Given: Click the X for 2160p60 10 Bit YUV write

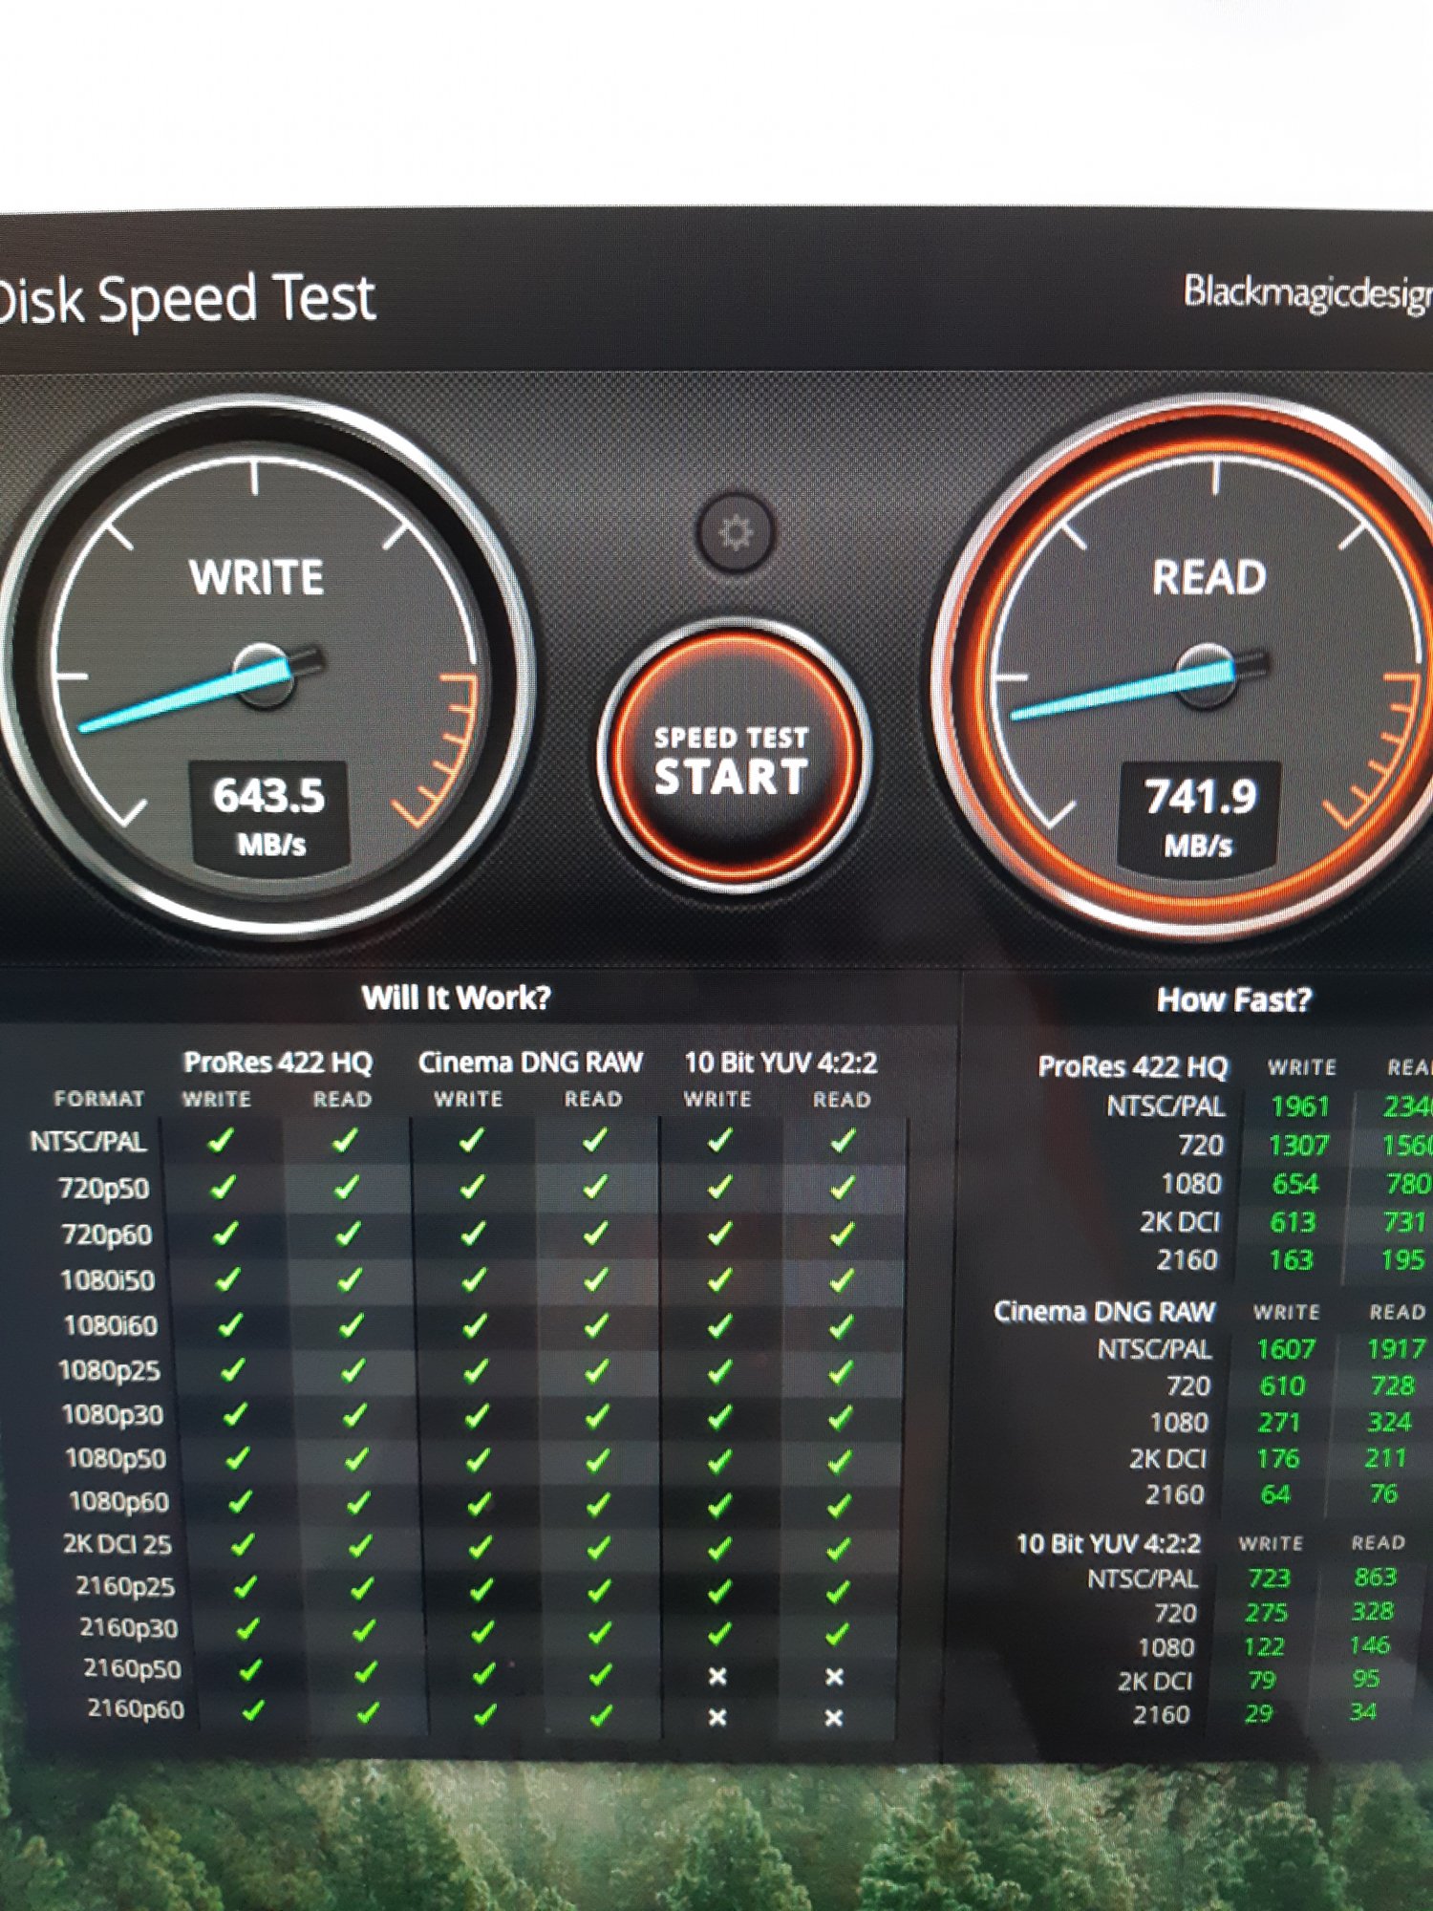Looking at the screenshot, I should pyautogui.click(x=717, y=1717).
